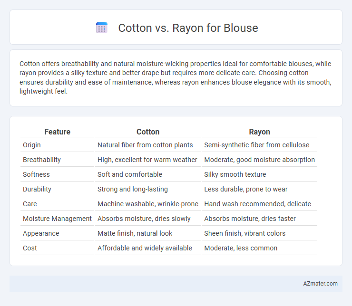This screenshot has height=306, width=352.
Task: Click the 'Cost' row label
Action: coord(29,248)
